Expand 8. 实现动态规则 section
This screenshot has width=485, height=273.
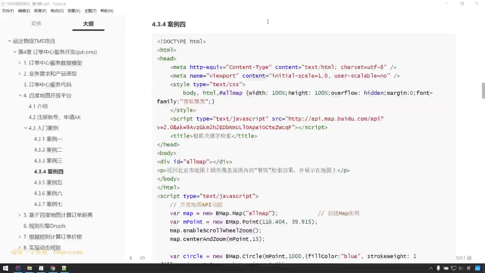click(20, 247)
